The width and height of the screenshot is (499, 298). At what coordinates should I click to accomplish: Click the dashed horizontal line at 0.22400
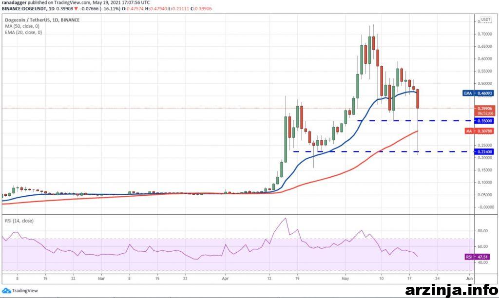click(384, 152)
